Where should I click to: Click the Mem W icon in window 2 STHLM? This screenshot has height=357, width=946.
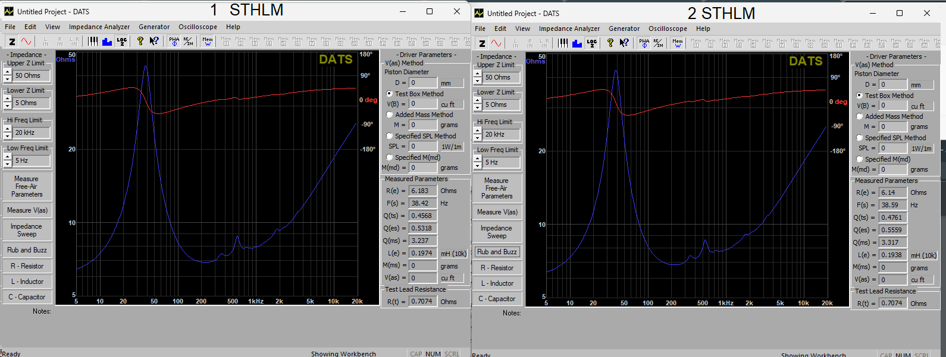point(677,43)
